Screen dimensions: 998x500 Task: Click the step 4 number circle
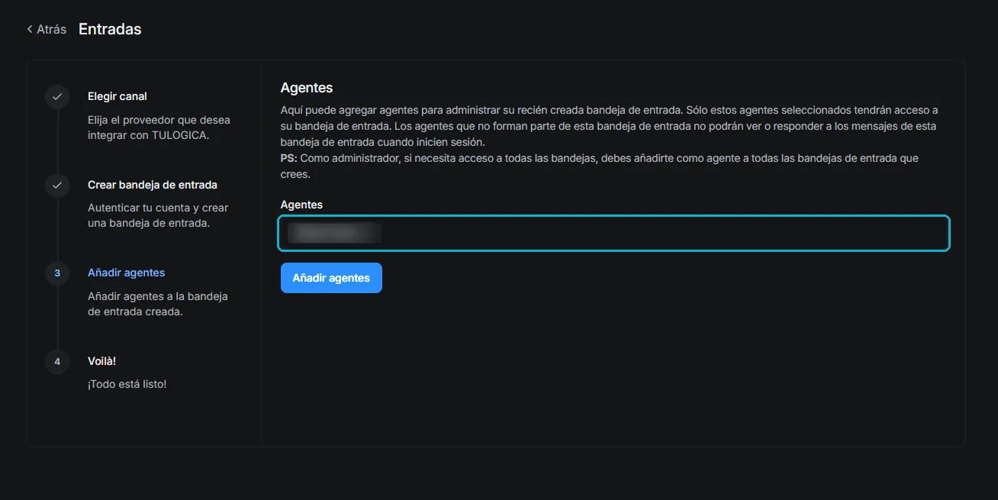click(x=57, y=361)
